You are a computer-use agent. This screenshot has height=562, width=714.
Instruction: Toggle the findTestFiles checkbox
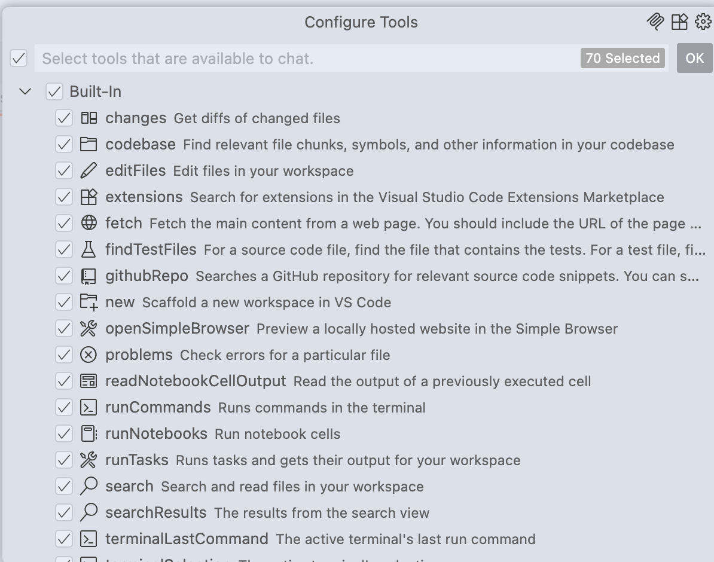point(64,249)
